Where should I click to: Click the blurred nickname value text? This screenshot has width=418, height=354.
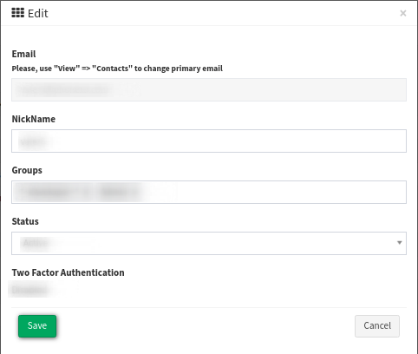point(32,141)
